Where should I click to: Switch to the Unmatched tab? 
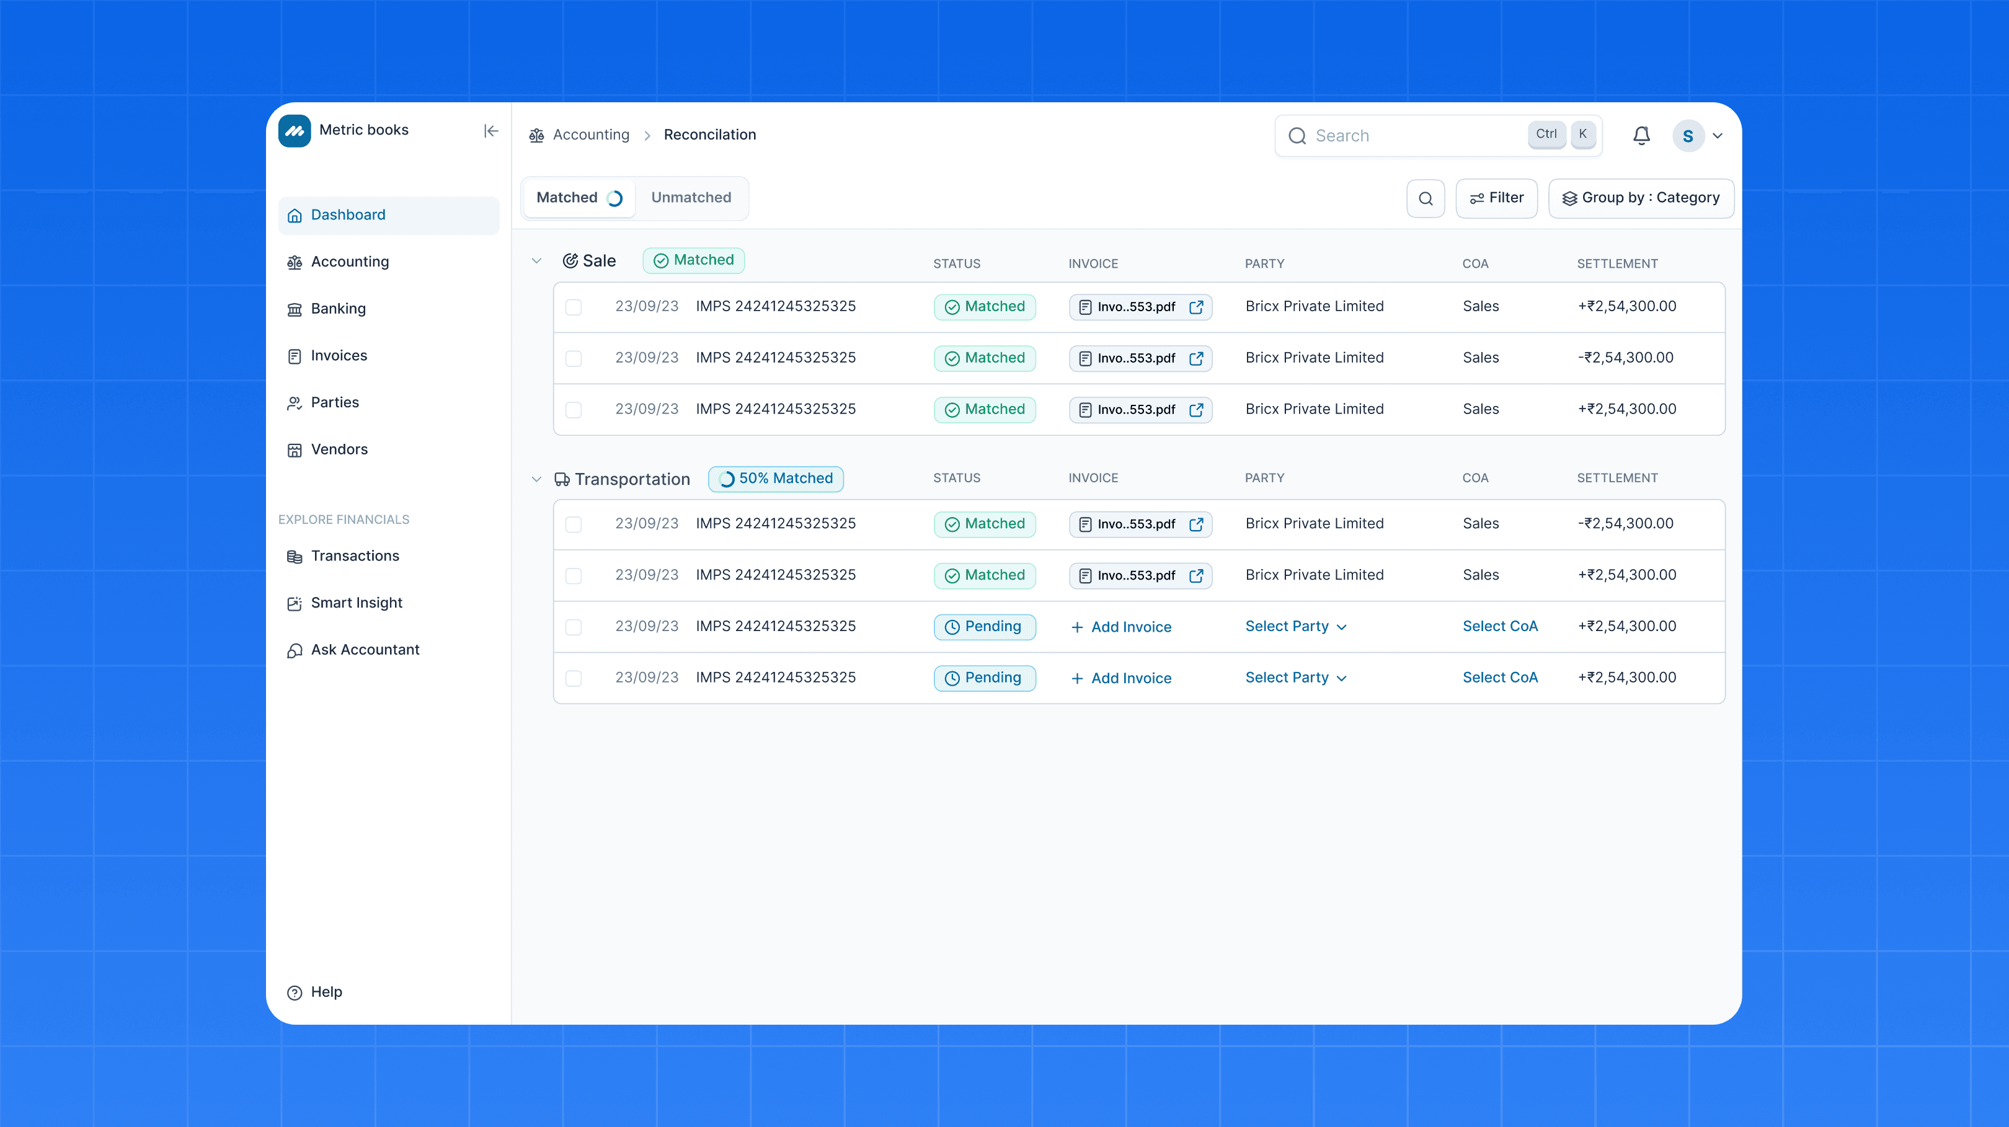click(x=691, y=198)
